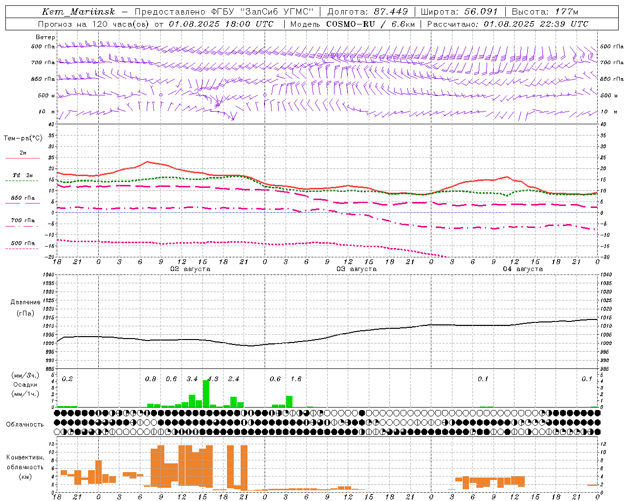
Task: Click the 'Тем-ра(°C)' temperature panel label
Action: pos(23,138)
